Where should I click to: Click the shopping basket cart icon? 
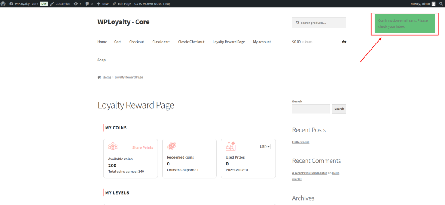pos(344,42)
